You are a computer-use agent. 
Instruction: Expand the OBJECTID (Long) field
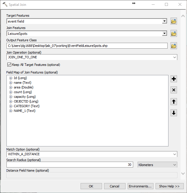pos(11,101)
